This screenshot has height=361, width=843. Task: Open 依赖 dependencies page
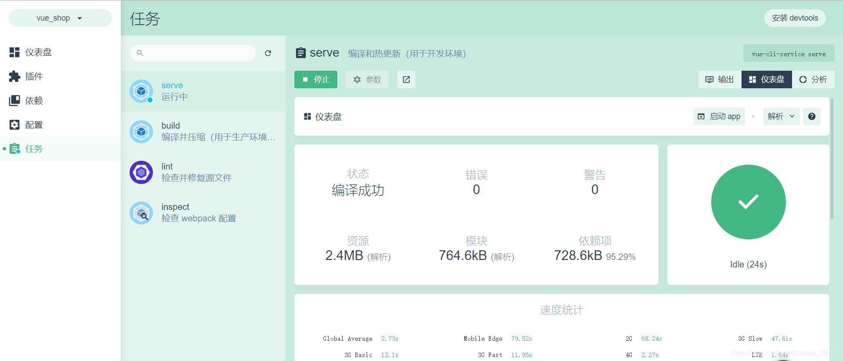[x=60, y=101]
